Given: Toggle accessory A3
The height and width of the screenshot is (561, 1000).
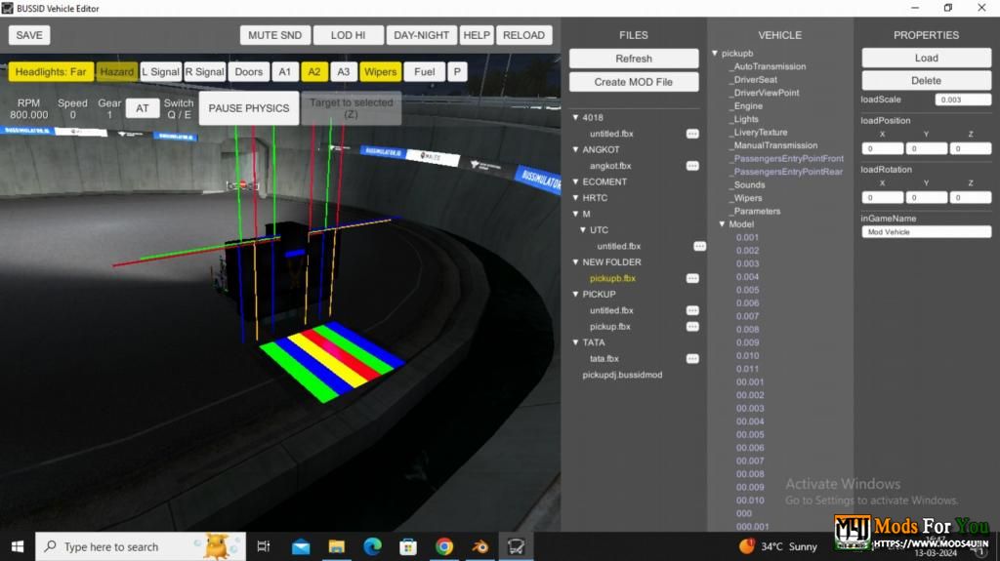Looking at the screenshot, I should (344, 72).
